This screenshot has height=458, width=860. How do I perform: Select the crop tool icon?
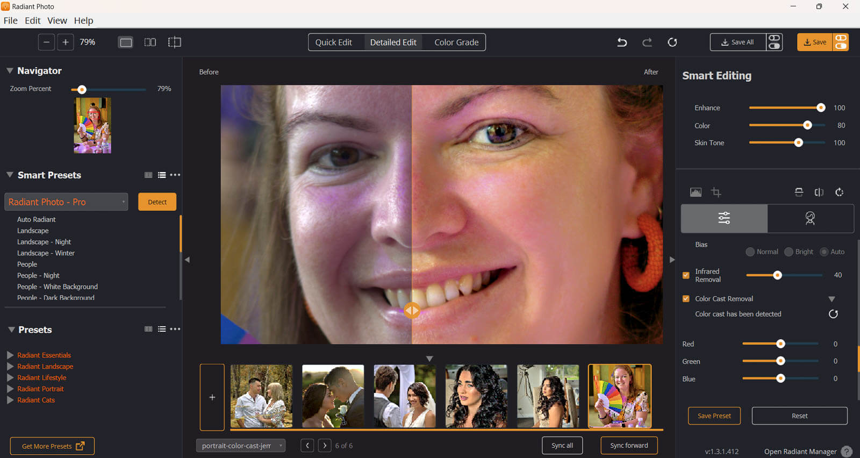716,192
